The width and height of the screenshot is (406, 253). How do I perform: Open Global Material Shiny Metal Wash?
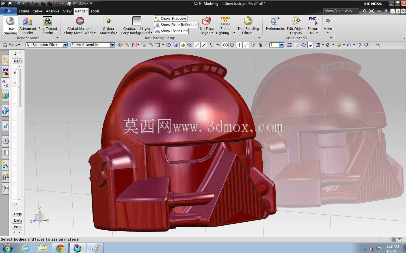click(x=80, y=25)
